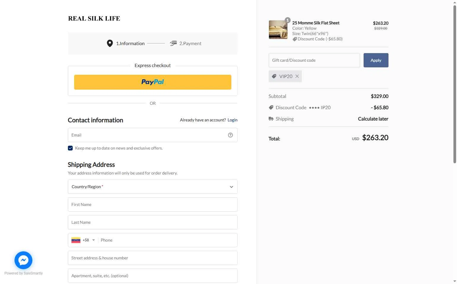457x284 pixels.
Task: Click the Login link
Action: pyautogui.click(x=233, y=120)
